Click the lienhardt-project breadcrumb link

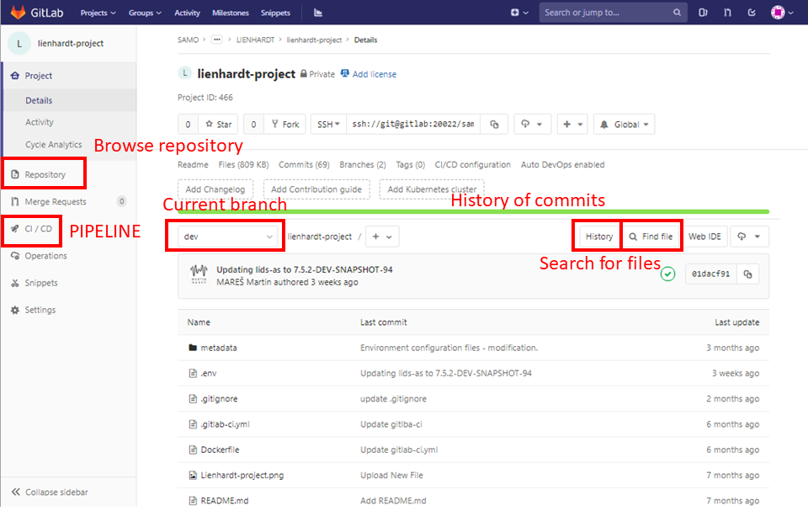click(314, 40)
